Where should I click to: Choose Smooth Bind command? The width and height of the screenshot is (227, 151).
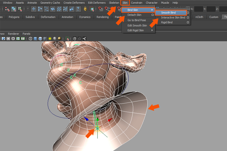168,12
